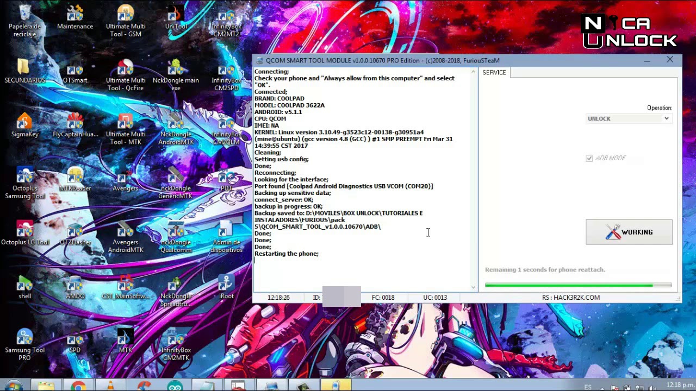Close the QCOM SMART TOOL MODULE window
696x391 pixels.
click(x=670, y=60)
